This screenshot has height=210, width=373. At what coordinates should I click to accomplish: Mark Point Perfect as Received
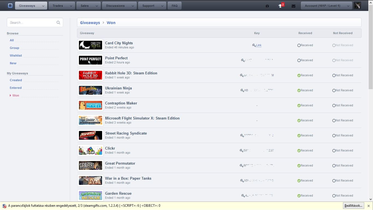[x=305, y=60]
